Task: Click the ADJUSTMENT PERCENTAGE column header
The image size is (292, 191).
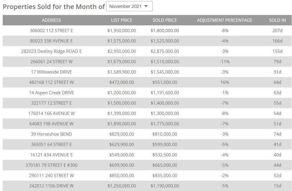Action: pyautogui.click(x=225, y=20)
